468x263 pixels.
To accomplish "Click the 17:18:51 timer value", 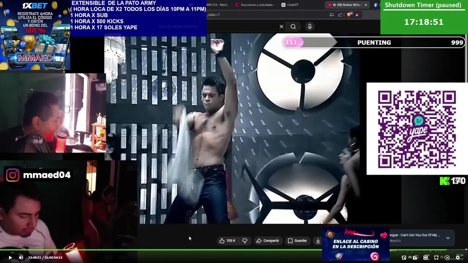I will pyautogui.click(x=424, y=22).
